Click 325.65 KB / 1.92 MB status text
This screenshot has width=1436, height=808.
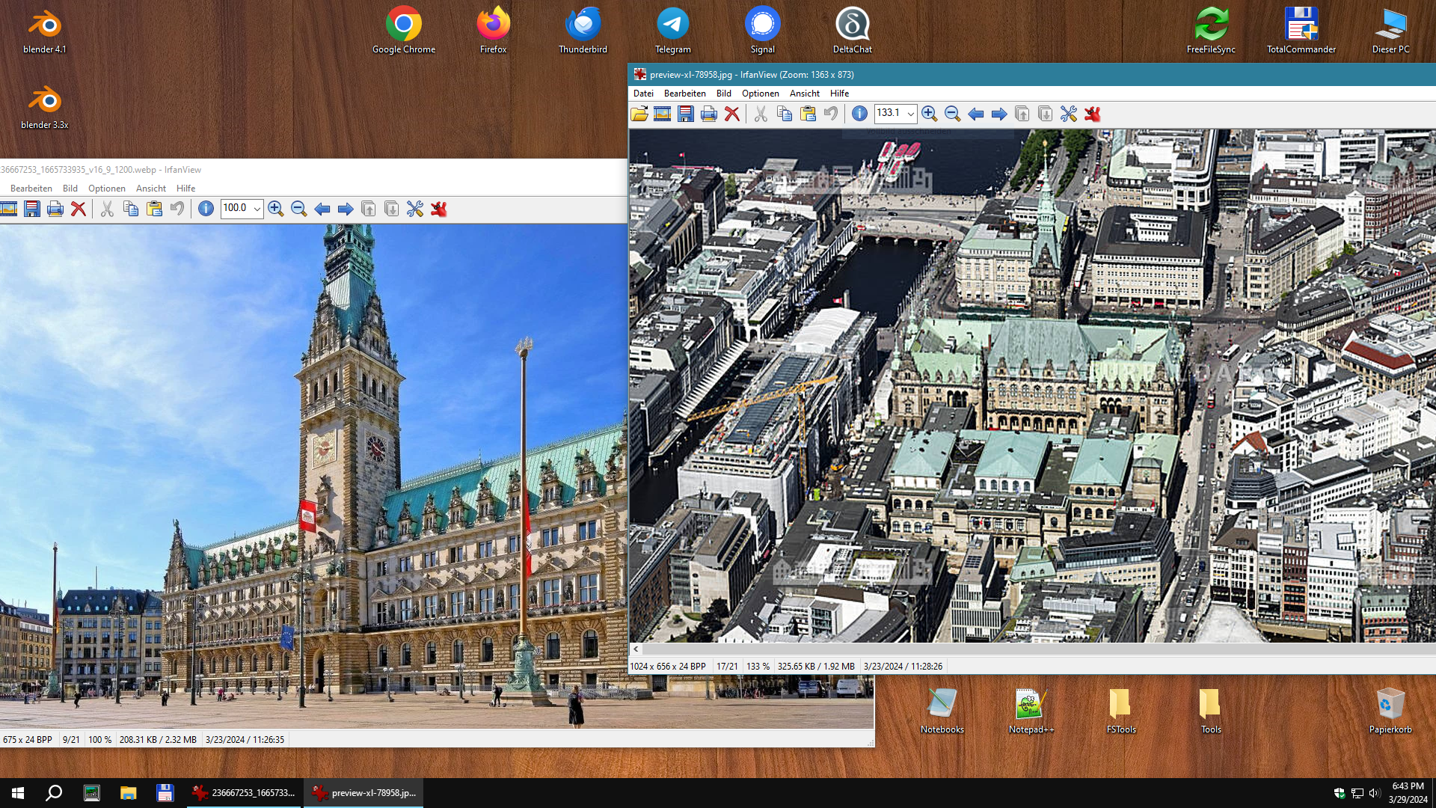pyautogui.click(x=816, y=666)
